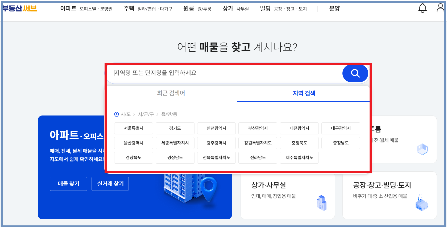447x227 pixels.
Task: Click the 매물 찾기 button
Action: pyautogui.click(x=68, y=184)
